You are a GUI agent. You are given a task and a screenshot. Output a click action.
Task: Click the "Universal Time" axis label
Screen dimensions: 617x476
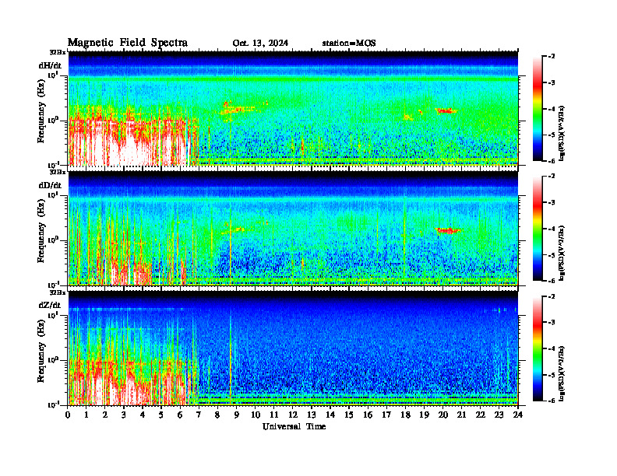click(294, 426)
